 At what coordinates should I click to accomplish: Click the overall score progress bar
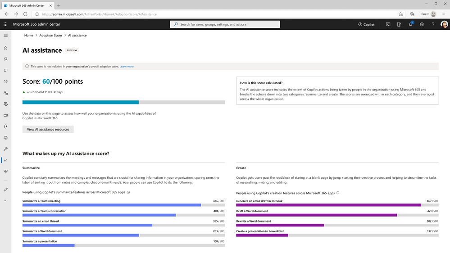pyautogui.click(x=124, y=102)
